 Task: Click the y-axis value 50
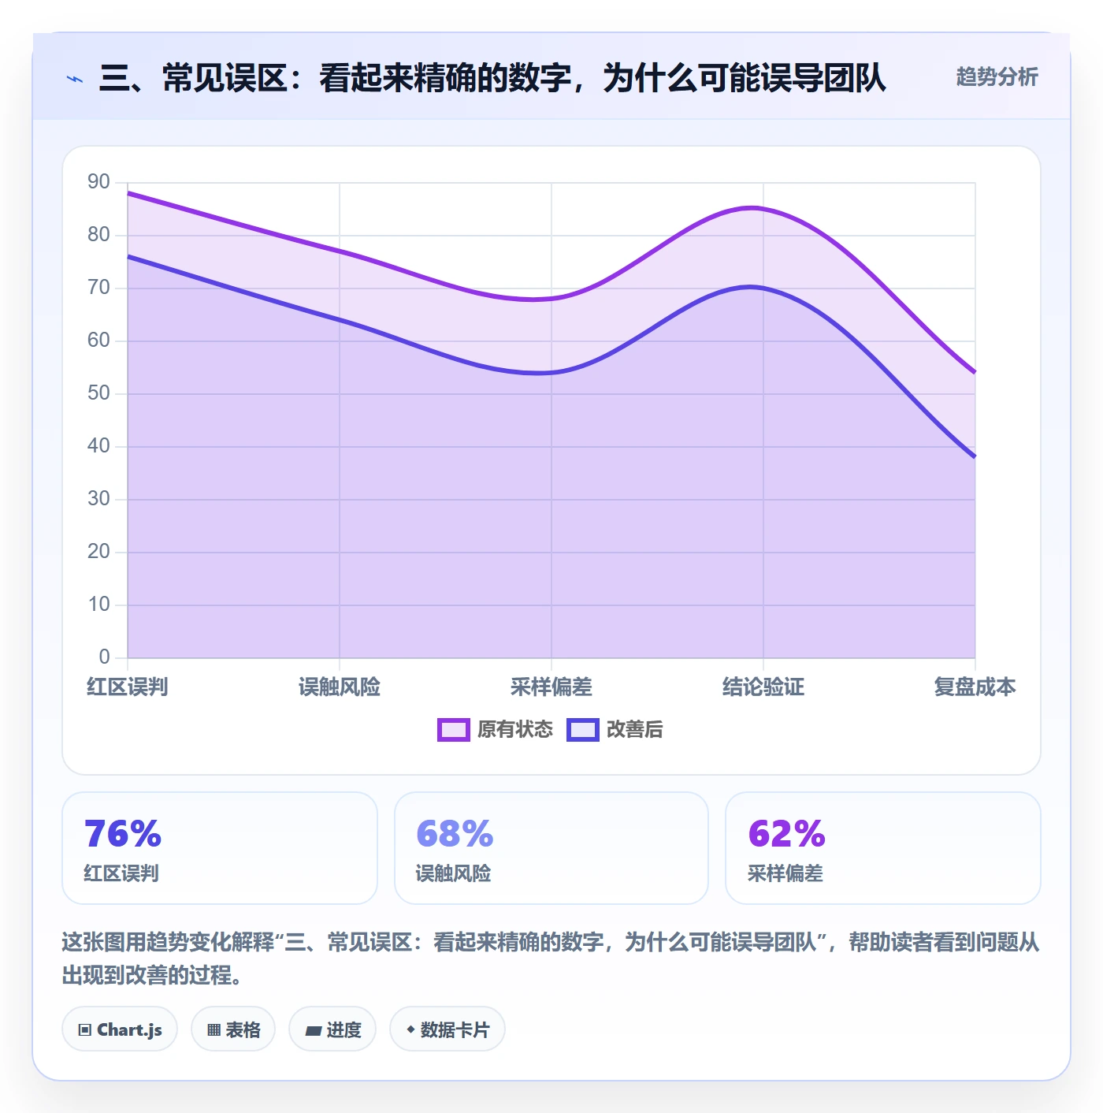98,393
